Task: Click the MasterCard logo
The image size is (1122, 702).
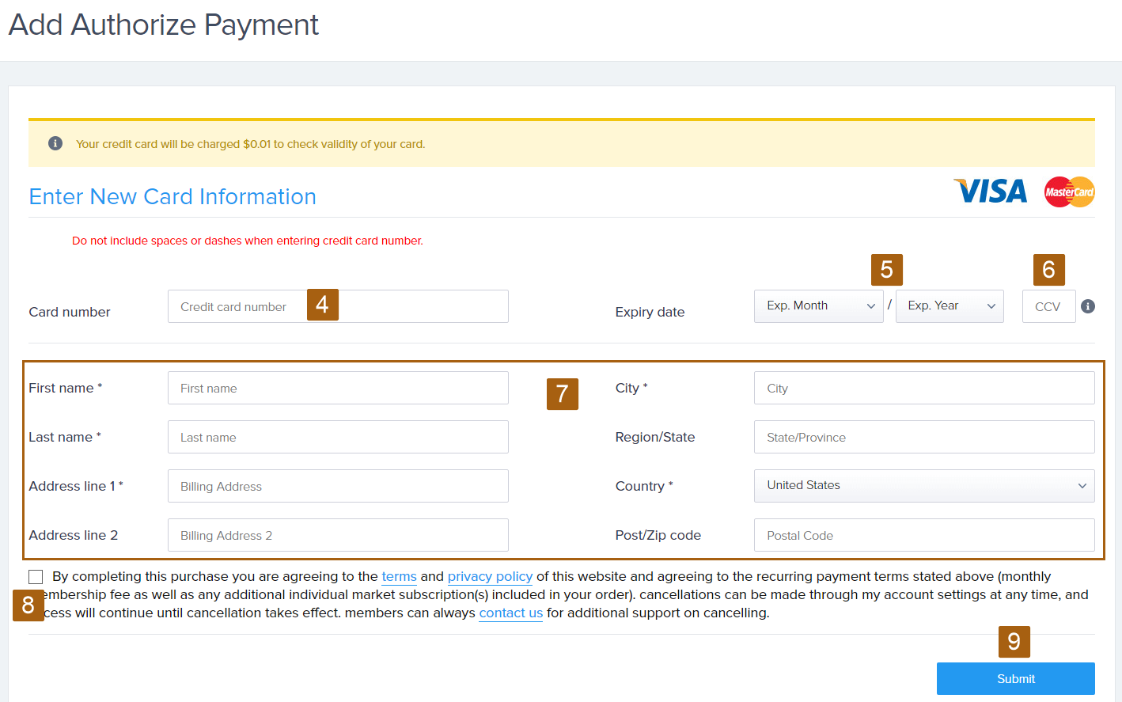Action: point(1069,192)
